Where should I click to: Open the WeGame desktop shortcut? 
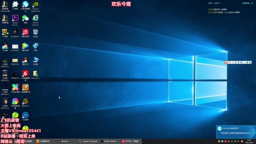25,102
